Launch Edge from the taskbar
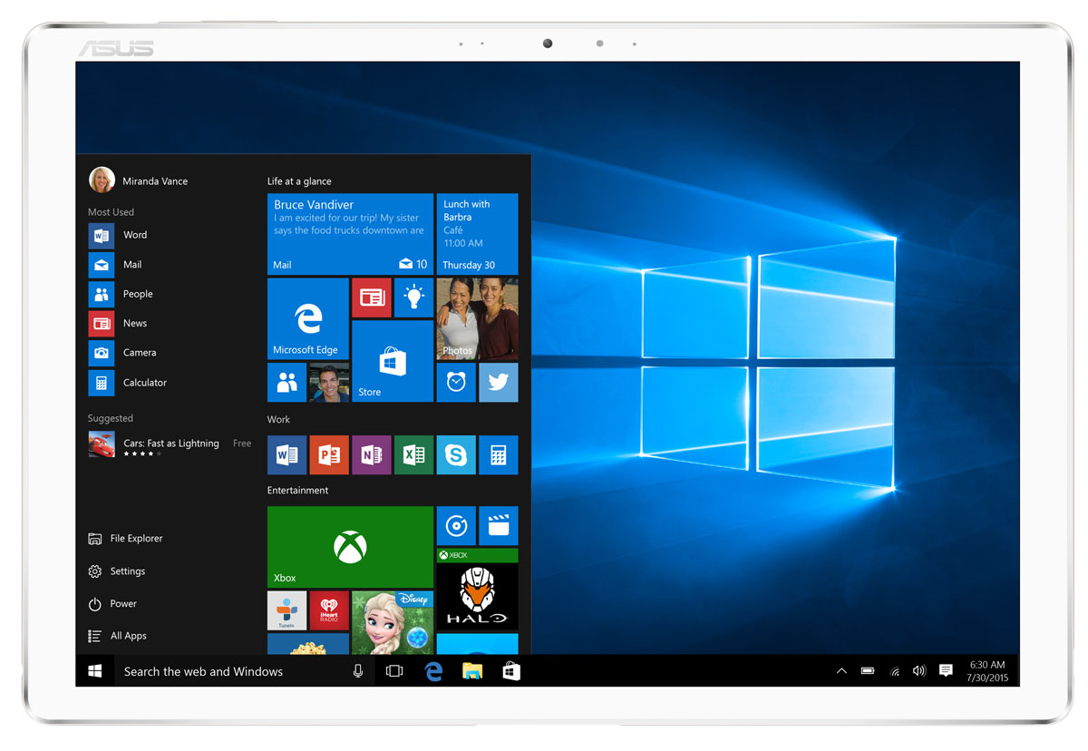The width and height of the screenshot is (1088, 751). tap(433, 671)
